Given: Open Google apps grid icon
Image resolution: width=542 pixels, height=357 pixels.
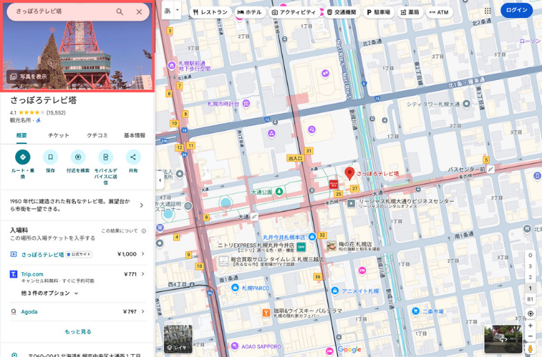Looking at the screenshot, I should click(488, 11).
